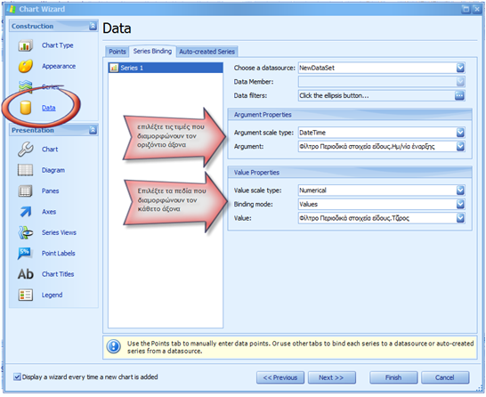
Task: Open the Chart page under Presentation
Action: click(x=50, y=149)
